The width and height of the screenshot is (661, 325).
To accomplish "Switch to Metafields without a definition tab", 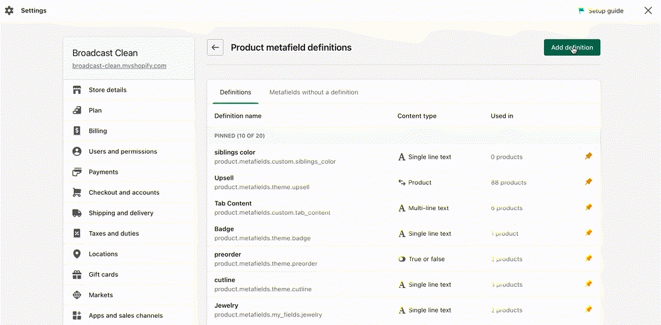I will 314,92.
